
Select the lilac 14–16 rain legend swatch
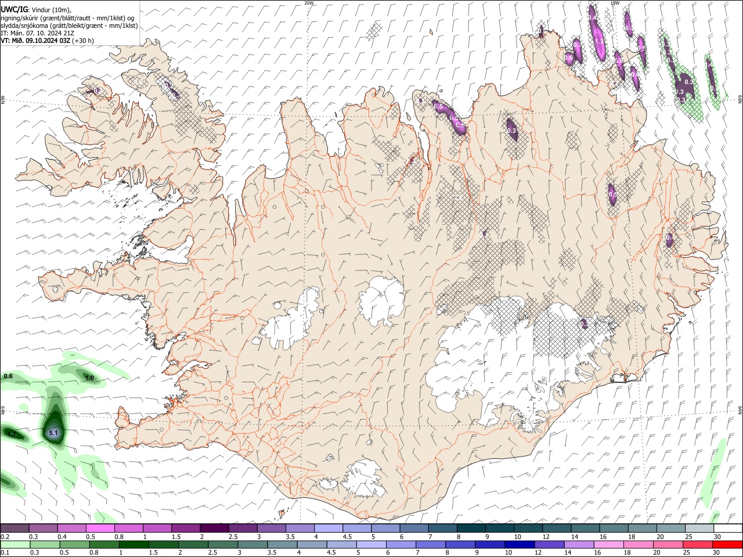[579, 545]
